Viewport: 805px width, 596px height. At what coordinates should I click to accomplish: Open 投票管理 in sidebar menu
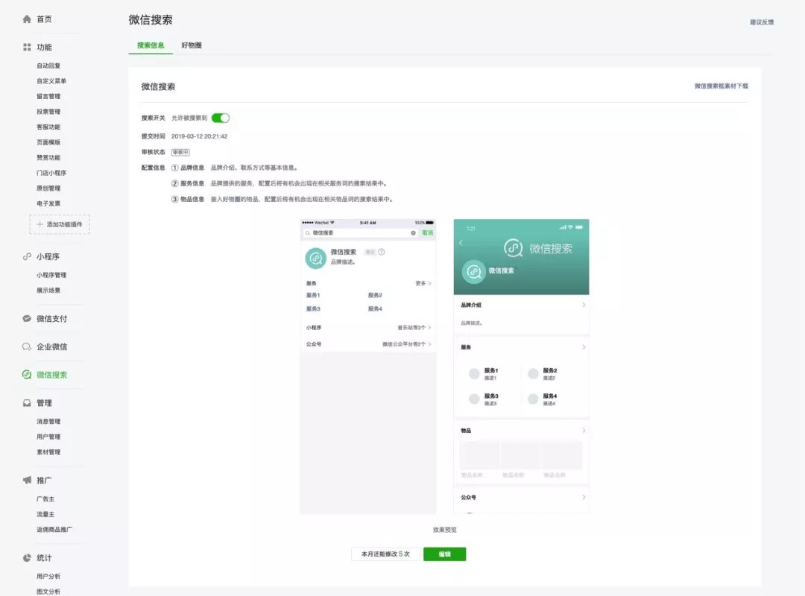(x=48, y=112)
